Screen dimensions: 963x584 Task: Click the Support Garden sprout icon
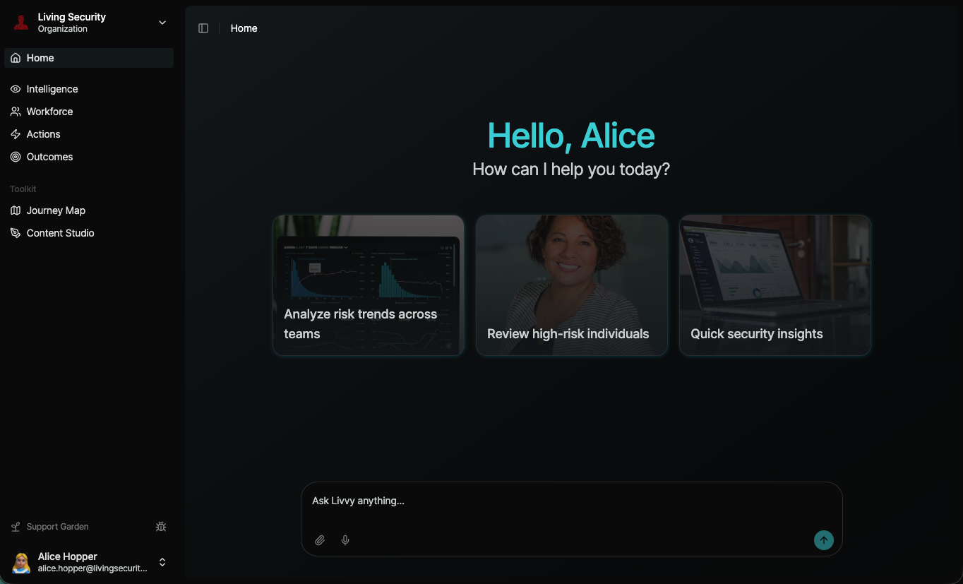pyautogui.click(x=16, y=527)
